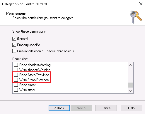
Task: Tick the Read State/Province checkbox
Action: click(x=16, y=75)
